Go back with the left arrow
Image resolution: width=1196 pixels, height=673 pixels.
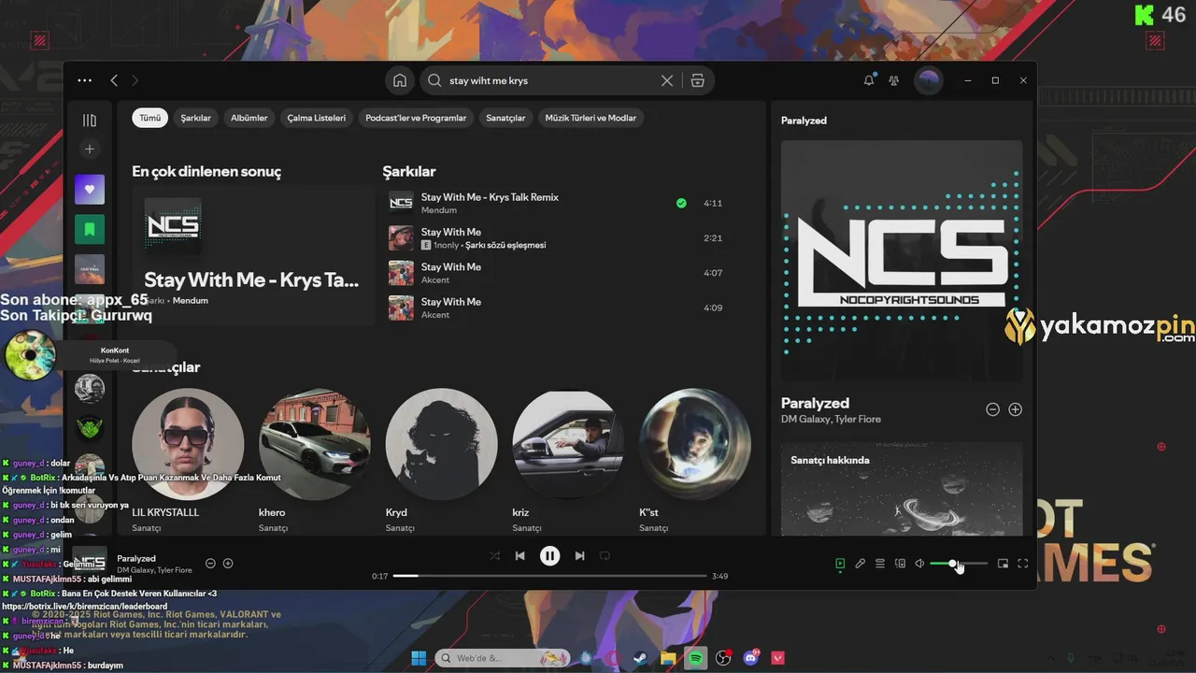(x=114, y=80)
